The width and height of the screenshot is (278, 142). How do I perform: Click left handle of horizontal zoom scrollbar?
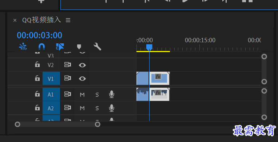pyautogui.click(x=17, y=124)
